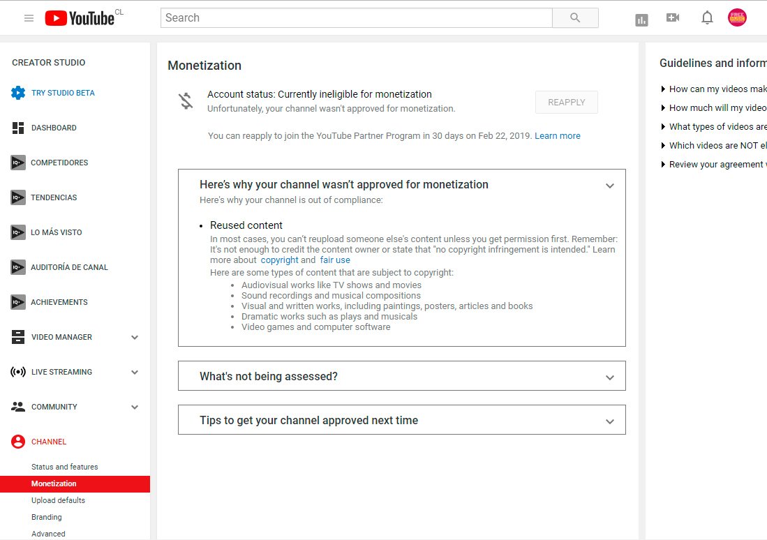Click the Video Manager icon
Image resolution: width=767 pixels, height=540 pixels.
[18, 337]
